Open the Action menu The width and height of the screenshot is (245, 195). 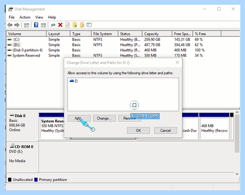(25, 17)
